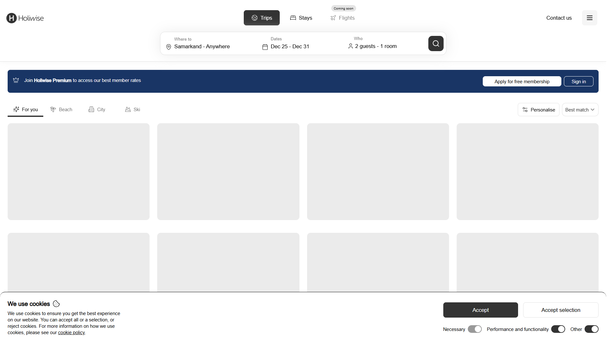Open the Contact us link
611x343 pixels.
[559, 18]
